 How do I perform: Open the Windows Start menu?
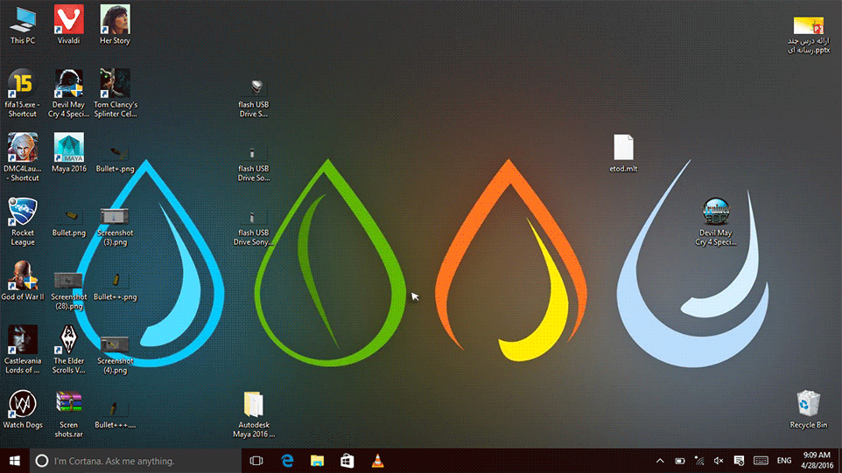[x=15, y=461]
